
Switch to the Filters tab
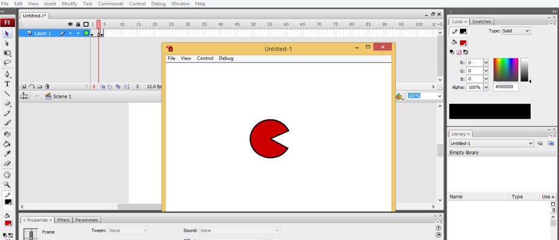point(64,220)
